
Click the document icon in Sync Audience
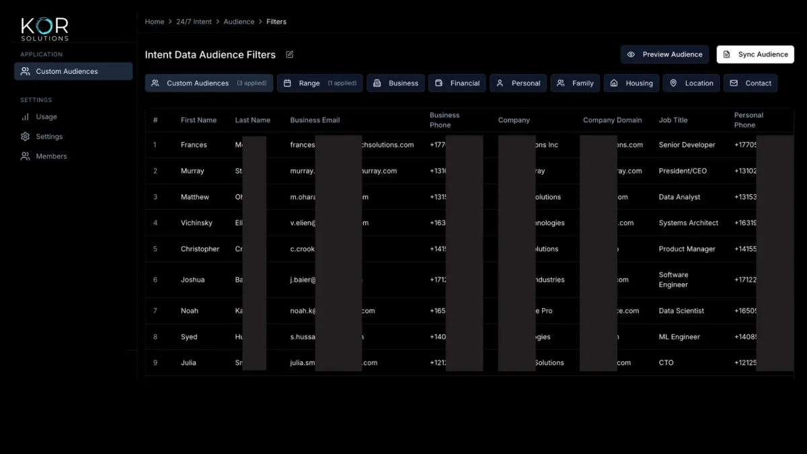tap(727, 54)
